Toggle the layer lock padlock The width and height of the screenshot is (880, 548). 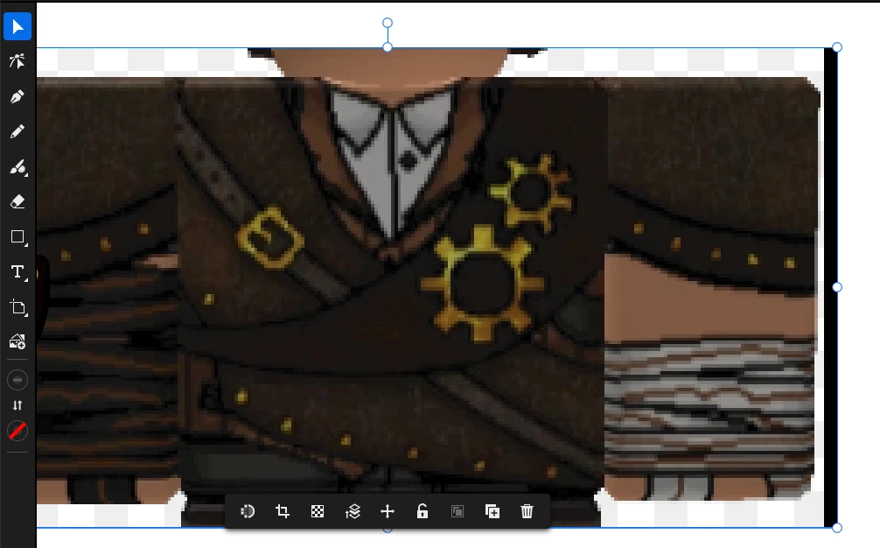pos(423,511)
